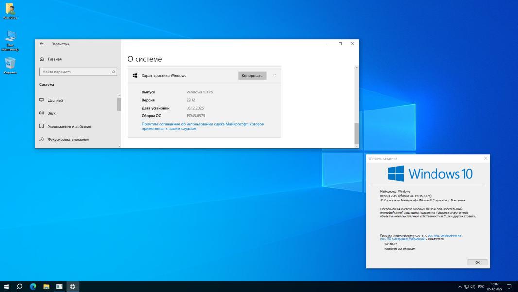Launch Microsoft Edge from the taskbar
The height and width of the screenshot is (292, 518).
pyautogui.click(x=33, y=287)
